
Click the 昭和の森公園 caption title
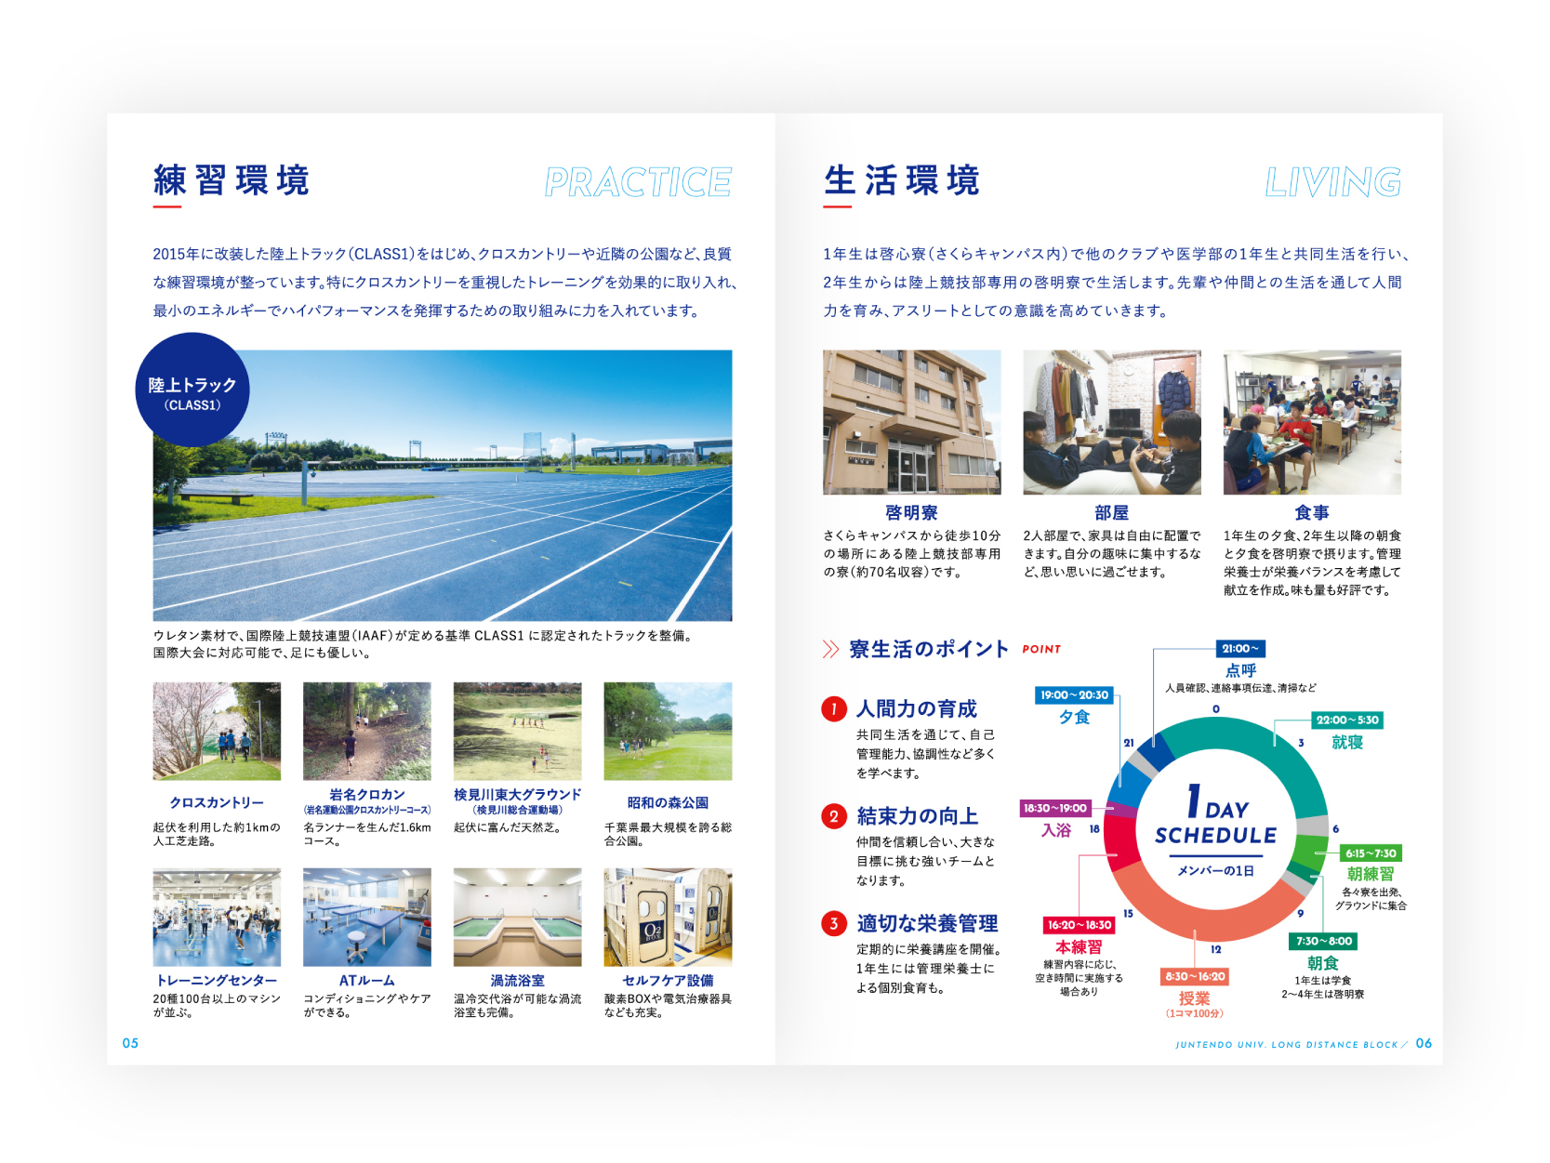click(668, 802)
